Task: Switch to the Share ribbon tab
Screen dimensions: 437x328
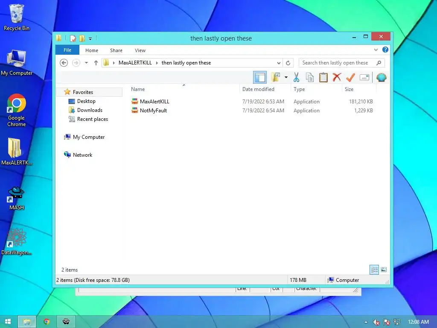Action: click(x=116, y=50)
